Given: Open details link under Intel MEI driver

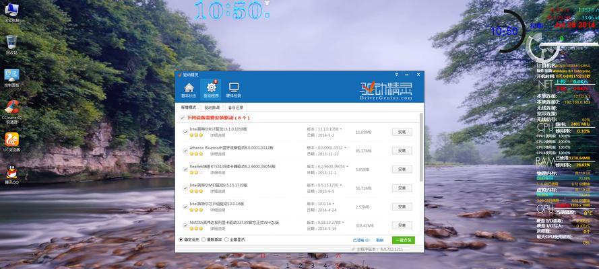Looking at the screenshot, I should 218,191.
